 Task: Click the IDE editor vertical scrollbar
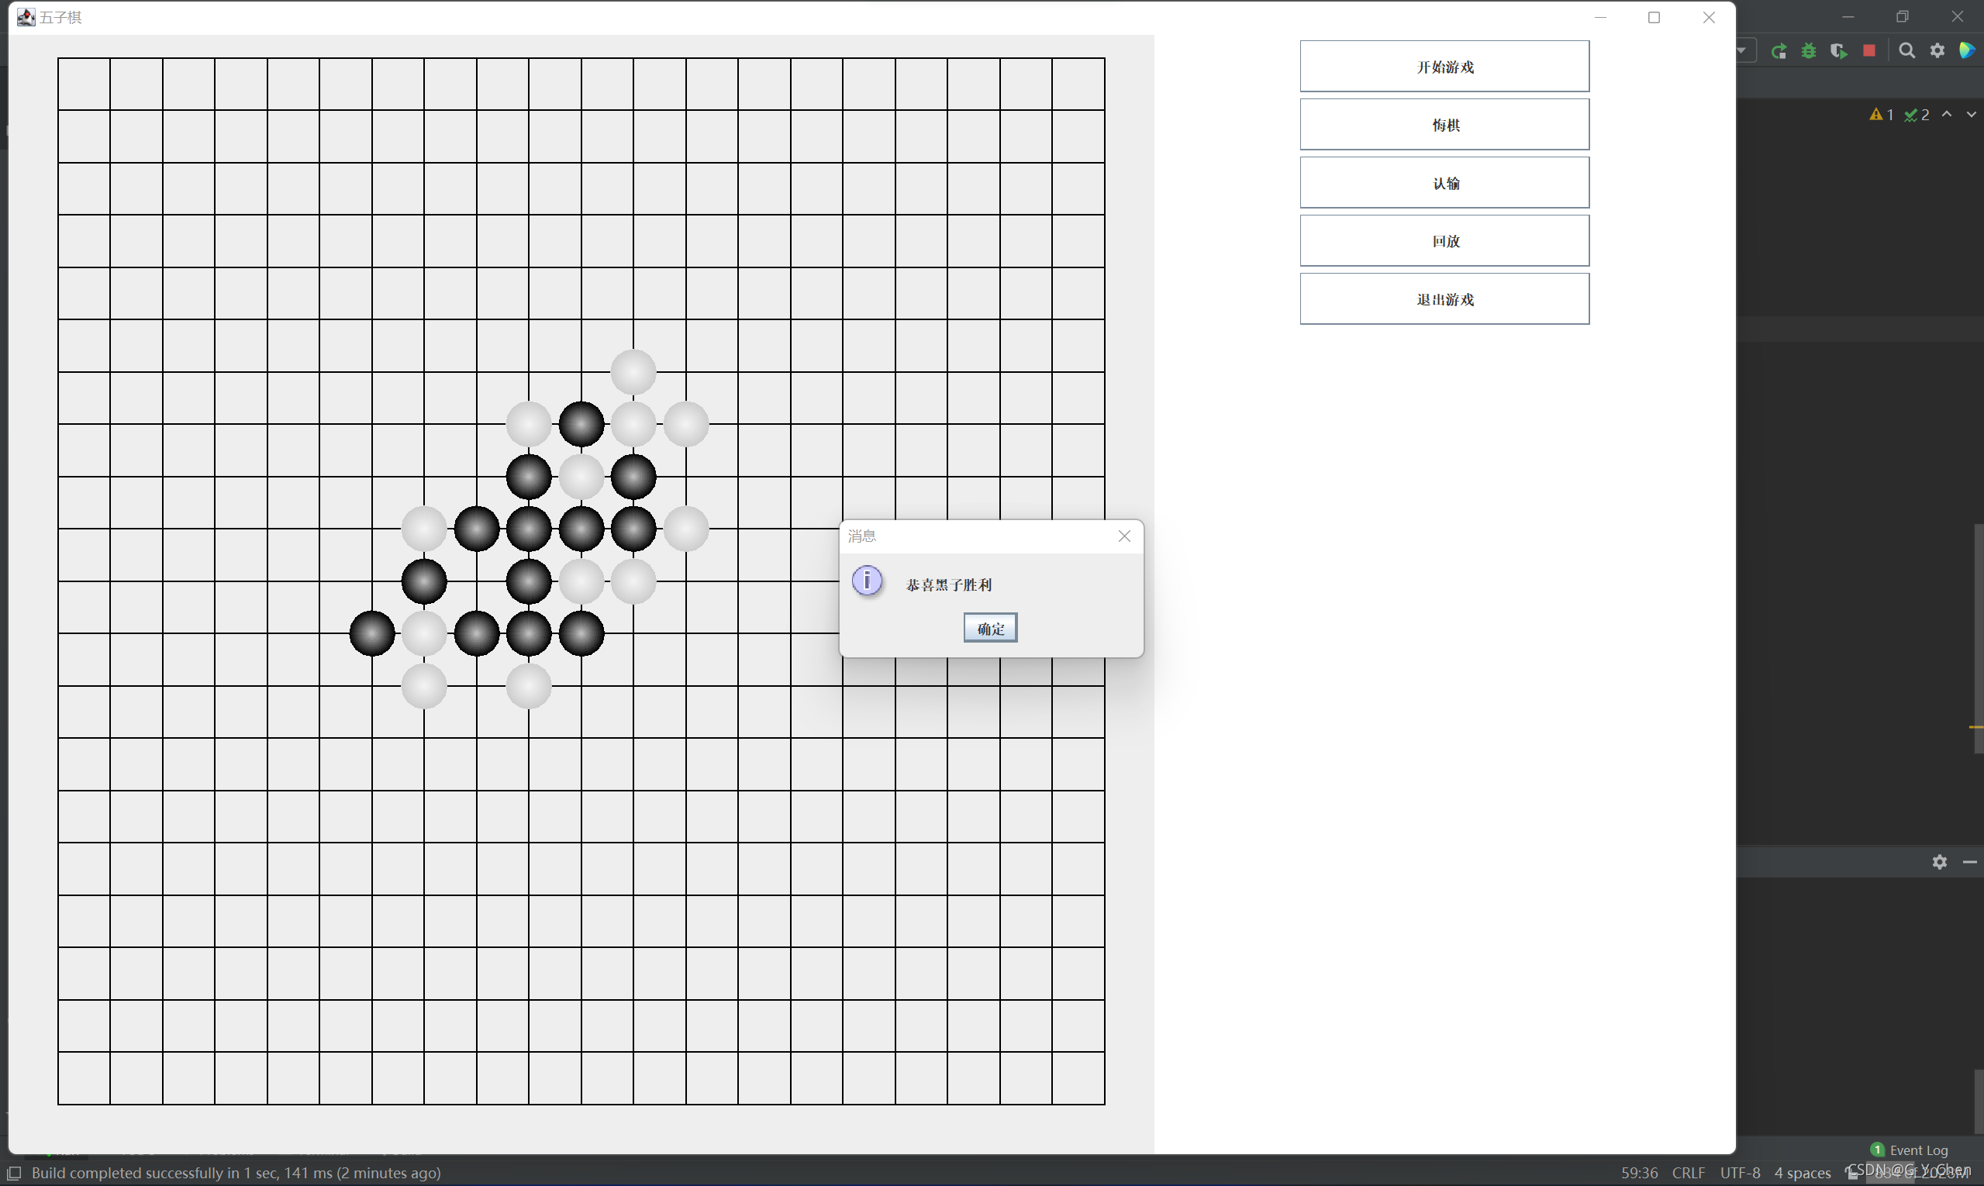click(x=1979, y=638)
